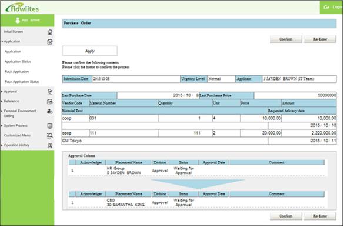The image size is (344, 227).
Task: Click Material Number cell 111
Action: pos(123,133)
